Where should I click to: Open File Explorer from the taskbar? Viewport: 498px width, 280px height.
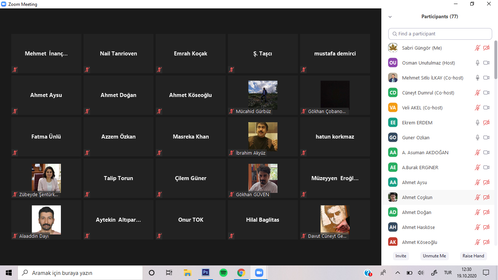pos(188,273)
